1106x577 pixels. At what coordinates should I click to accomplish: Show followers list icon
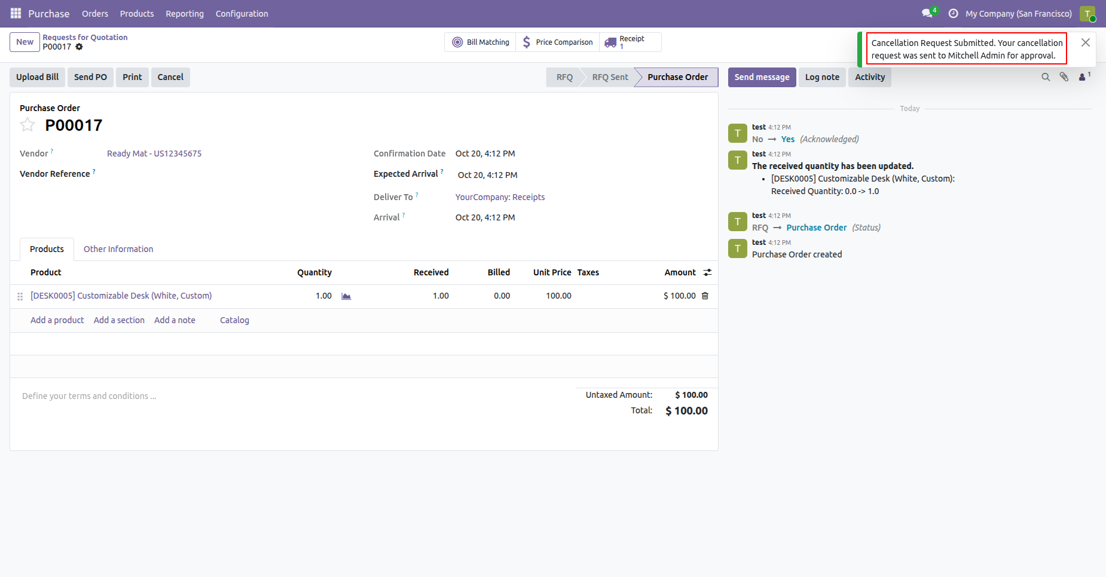pyautogui.click(x=1084, y=76)
